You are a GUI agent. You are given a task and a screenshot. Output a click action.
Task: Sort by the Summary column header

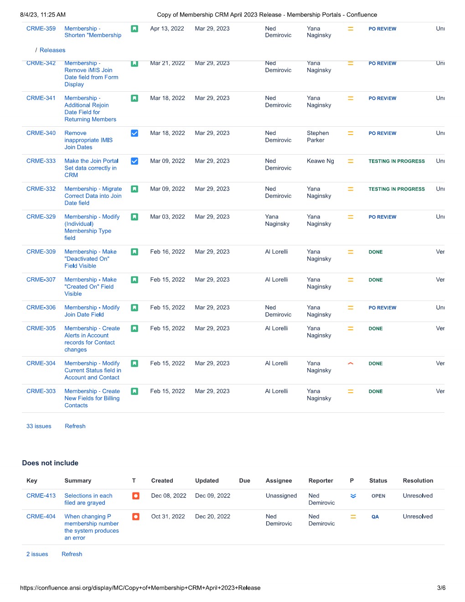click(x=78, y=481)
